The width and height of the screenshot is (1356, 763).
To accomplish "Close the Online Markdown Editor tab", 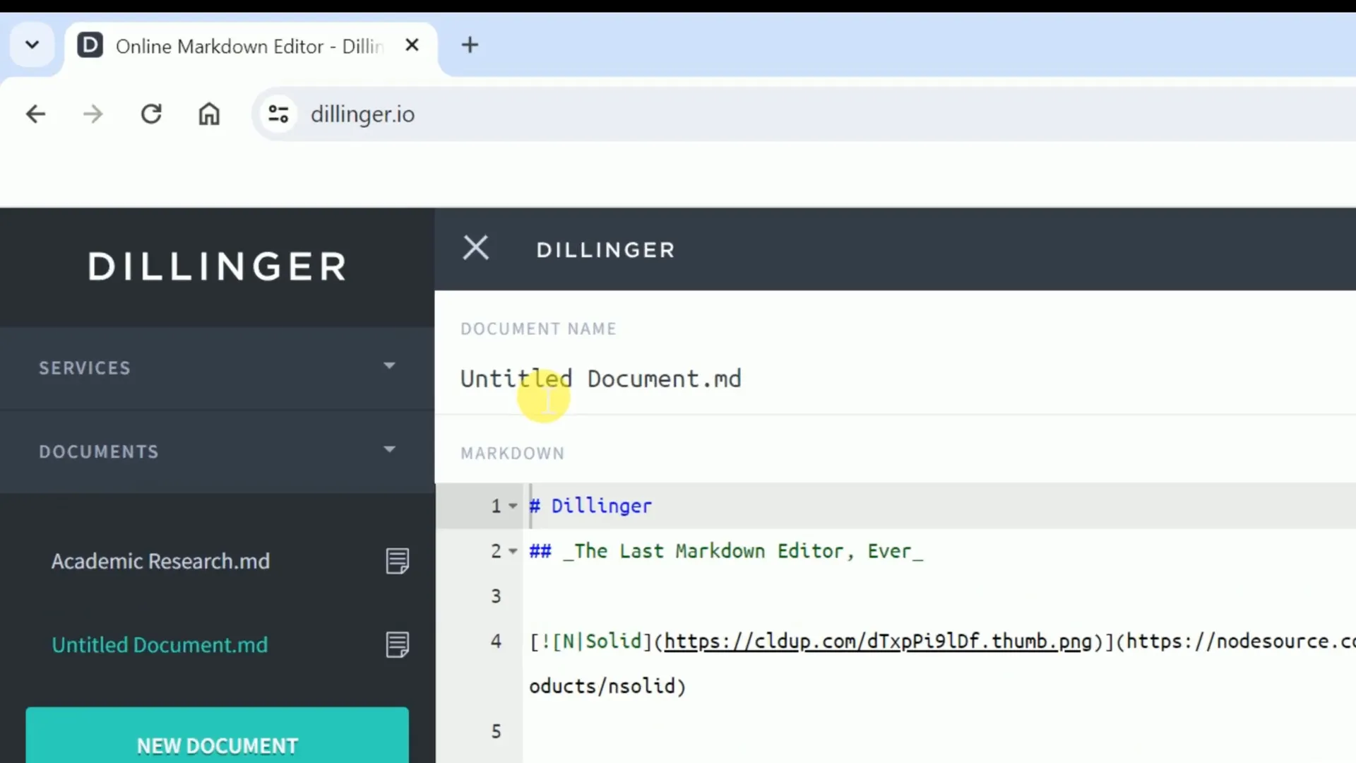I will pyautogui.click(x=412, y=45).
